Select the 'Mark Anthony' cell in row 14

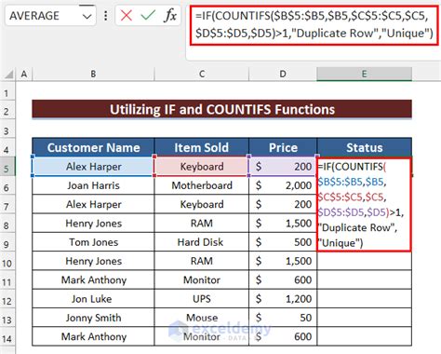(93, 336)
